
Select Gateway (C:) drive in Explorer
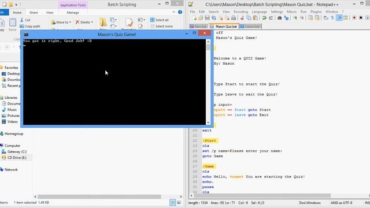tap(14, 151)
